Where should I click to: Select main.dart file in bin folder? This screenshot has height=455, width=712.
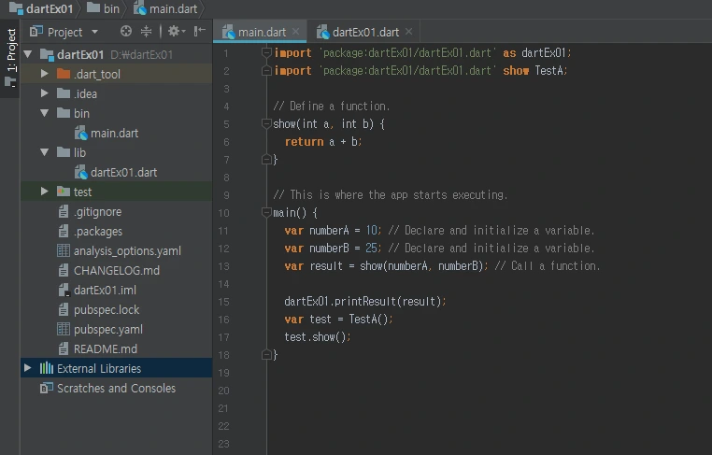click(114, 133)
